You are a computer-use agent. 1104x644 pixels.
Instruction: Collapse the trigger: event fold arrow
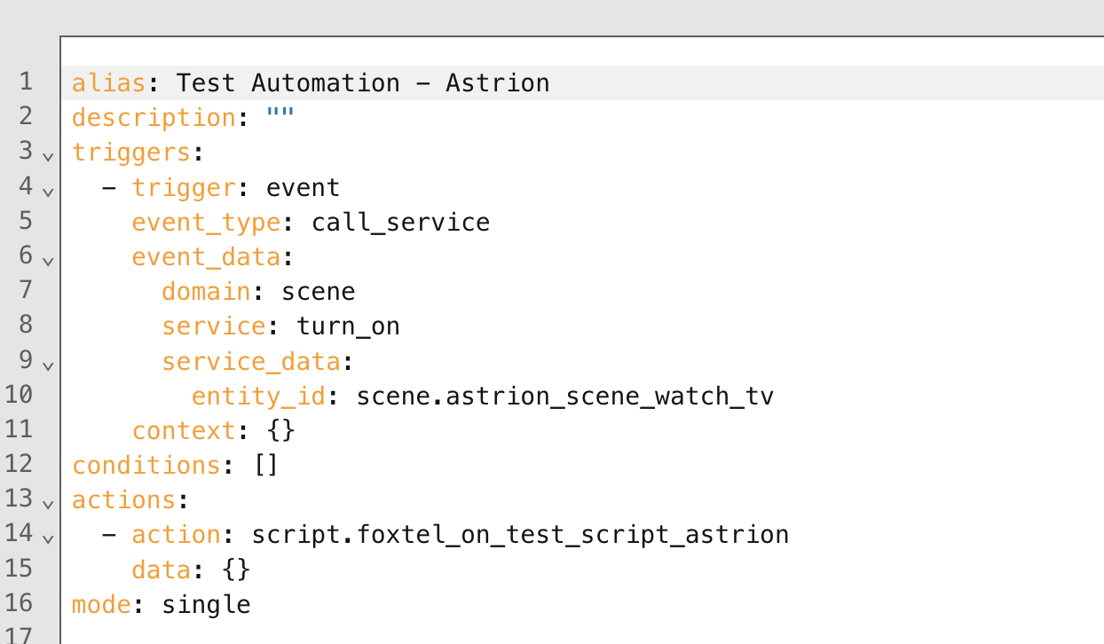[x=48, y=191]
